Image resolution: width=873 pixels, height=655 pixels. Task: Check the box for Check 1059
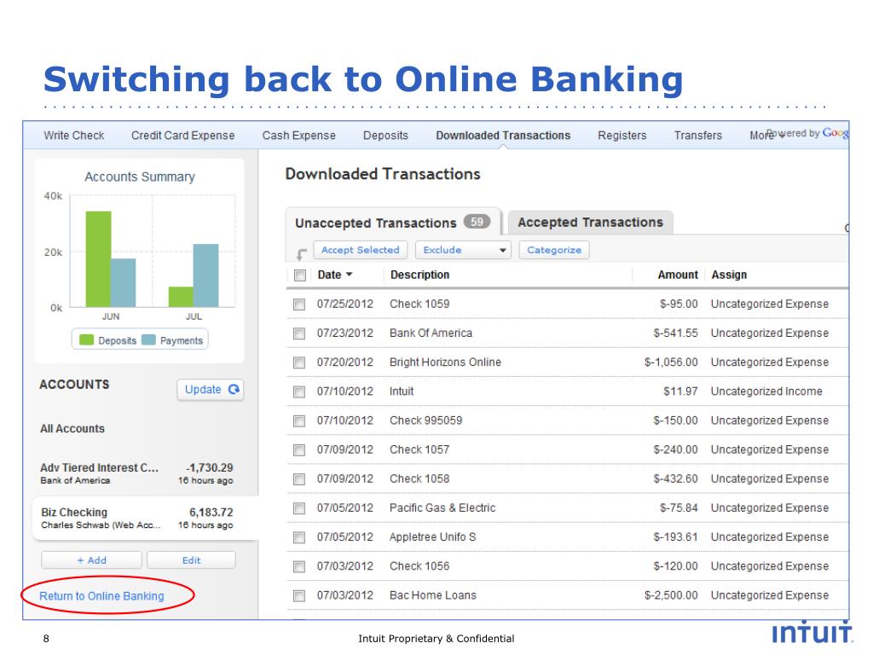[299, 304]
